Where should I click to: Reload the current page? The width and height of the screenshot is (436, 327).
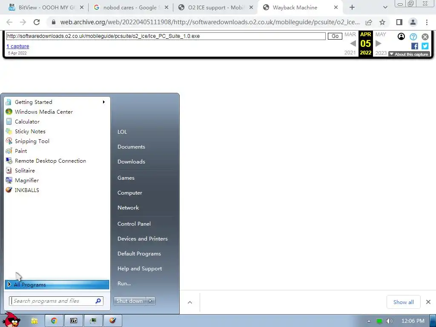click(37, 22)
